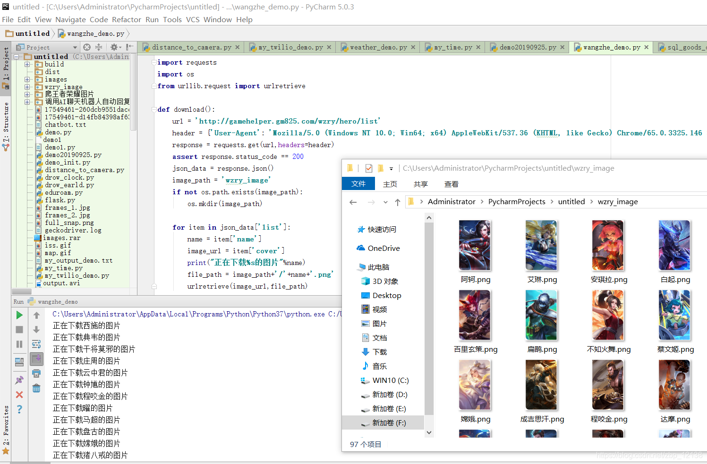Open Explorer quick access toolbar customize dropdown
707x464 pixels.
tap(391, 168)
